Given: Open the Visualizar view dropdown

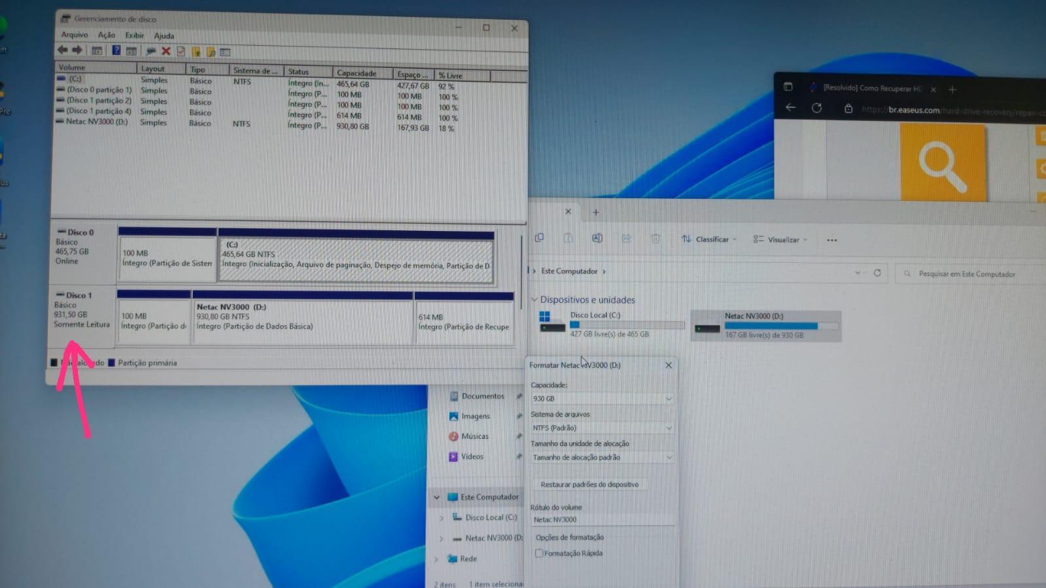Looking at the screenshot, I should (780, 240).
